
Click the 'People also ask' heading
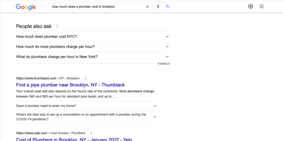pos(34,26)
